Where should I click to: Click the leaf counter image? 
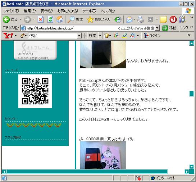click(34, 125)
